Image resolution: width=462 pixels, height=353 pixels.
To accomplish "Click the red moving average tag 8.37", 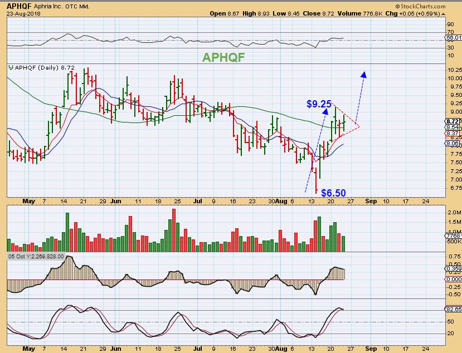I will (x=453, y=133).
